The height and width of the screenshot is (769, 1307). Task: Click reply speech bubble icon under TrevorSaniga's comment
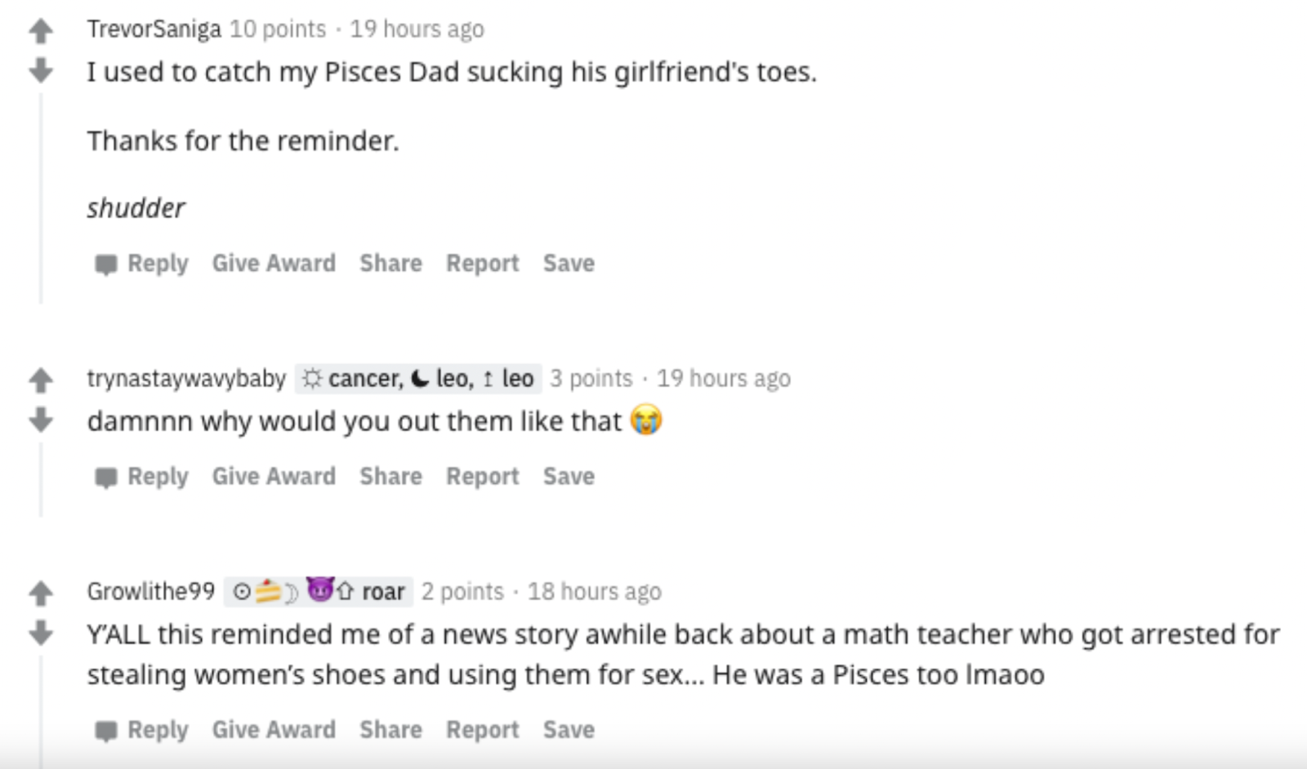(x=106, y=264)
